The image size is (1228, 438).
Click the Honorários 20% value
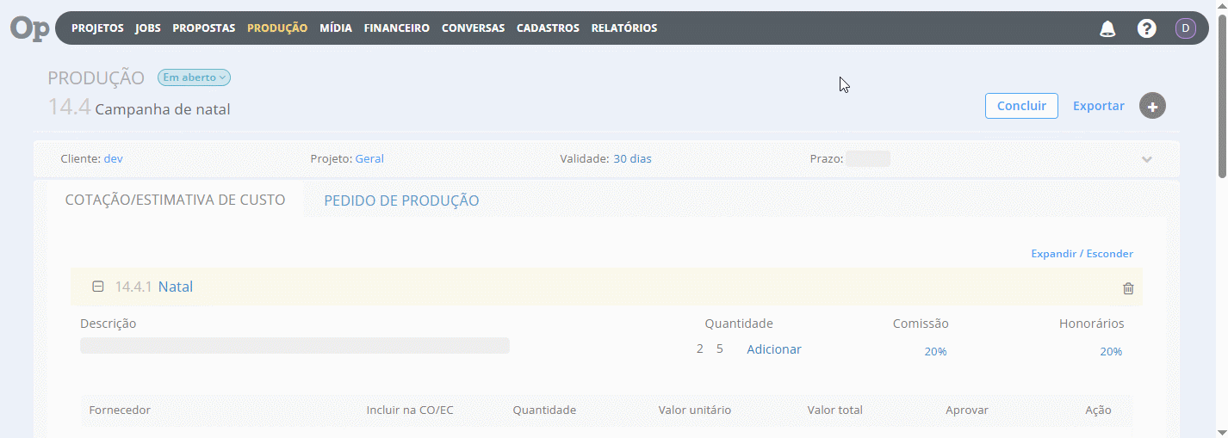1111,352
